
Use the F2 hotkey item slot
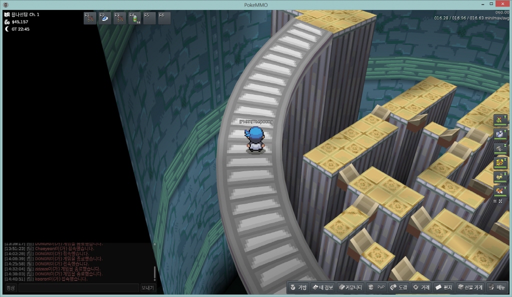pyautogui.click(x=104, y=18)
